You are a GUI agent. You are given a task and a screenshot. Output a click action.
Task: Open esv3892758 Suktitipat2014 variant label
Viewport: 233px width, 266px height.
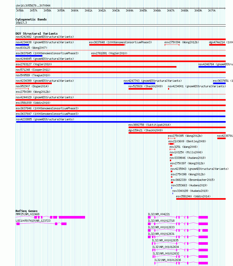pyautogui.click(x=149, y=125)
